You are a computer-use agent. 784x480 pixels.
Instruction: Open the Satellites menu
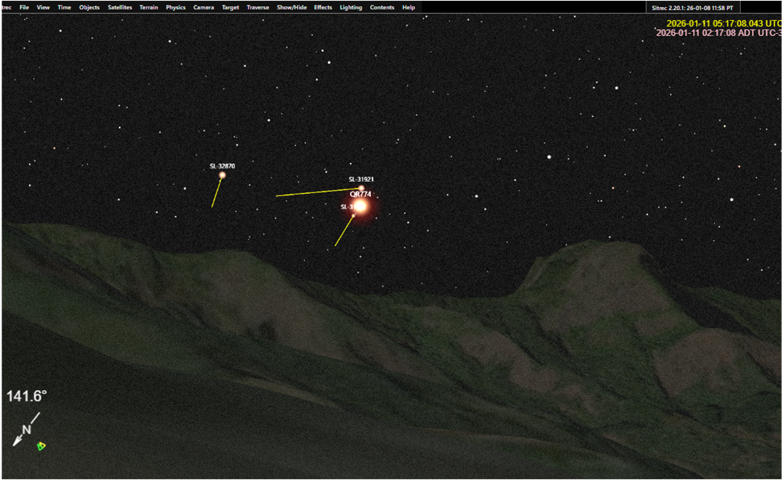point(120,7)
